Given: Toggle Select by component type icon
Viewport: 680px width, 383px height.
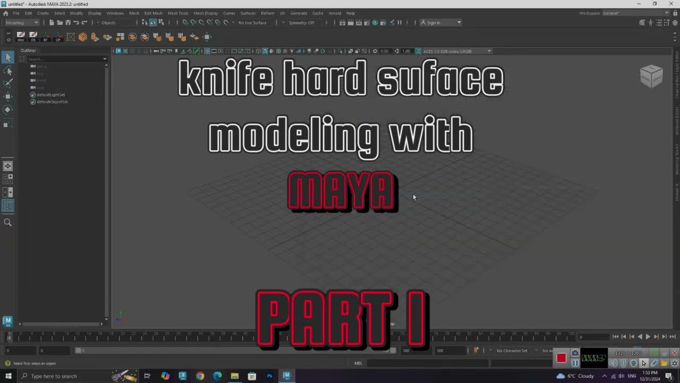Looking at the screenshot, I should point(161,22).
